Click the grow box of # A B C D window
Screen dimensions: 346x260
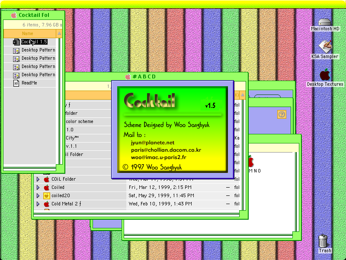243,214
